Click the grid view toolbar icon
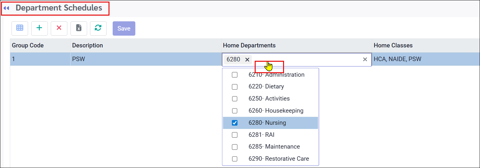 [x=20, y=28]
